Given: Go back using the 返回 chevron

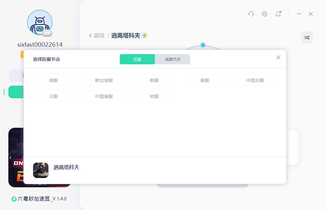Looking at the screenshot, I should click(x=91, y=36).
